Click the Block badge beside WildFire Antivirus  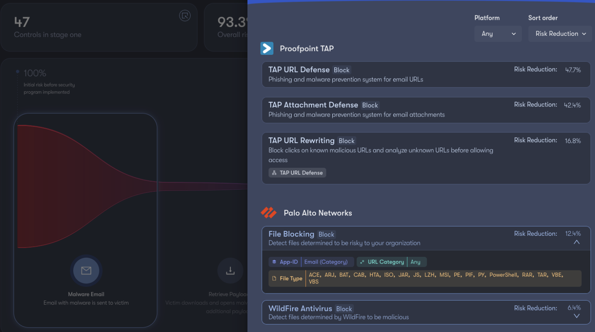(344, 309)
